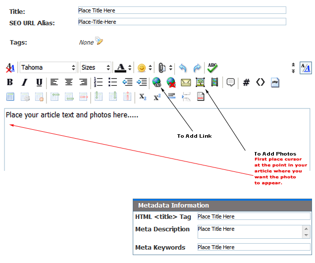The height and width of the screenshot is (263, 315).
Task: Open the Tahoma font dropdown
Action: pos(49,68)
